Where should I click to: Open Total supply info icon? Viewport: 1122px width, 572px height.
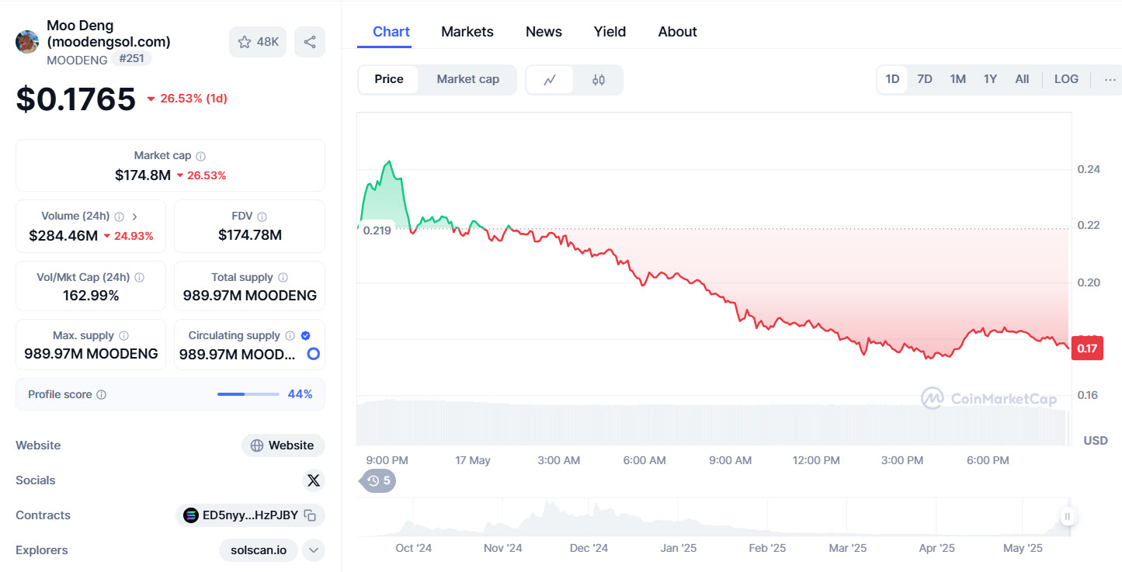pyautogui.click(x=283, y=277)
